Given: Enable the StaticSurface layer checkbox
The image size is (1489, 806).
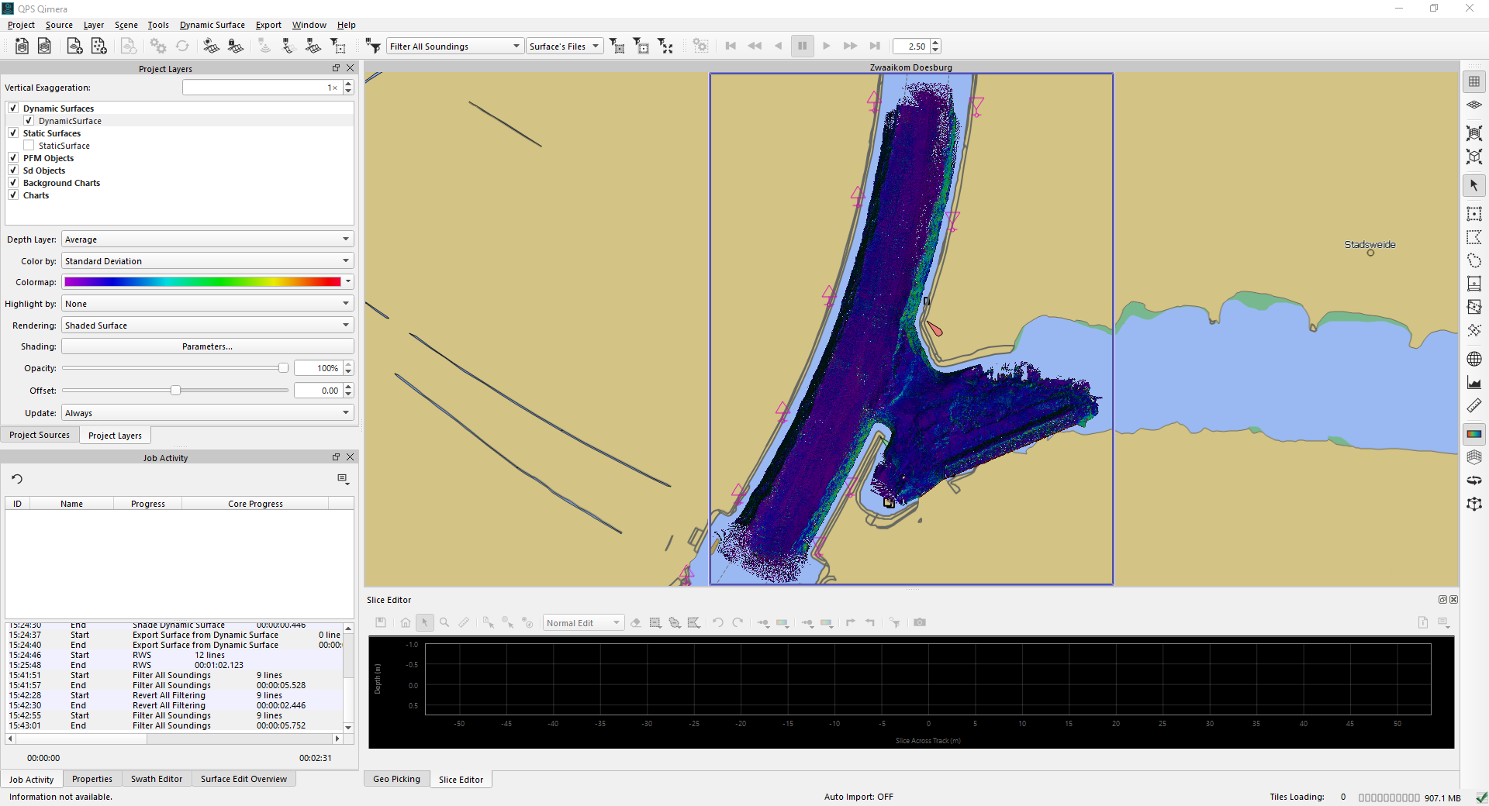Looking at the screenshot, I should pos(29,146).
